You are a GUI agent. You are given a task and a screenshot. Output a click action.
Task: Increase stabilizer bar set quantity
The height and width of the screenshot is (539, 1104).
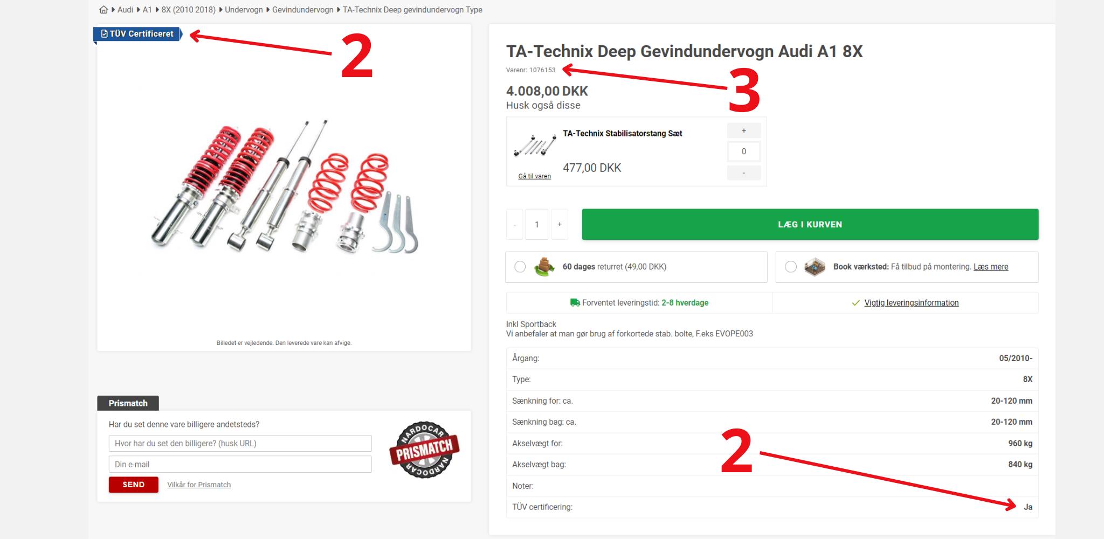click(743, 130)
